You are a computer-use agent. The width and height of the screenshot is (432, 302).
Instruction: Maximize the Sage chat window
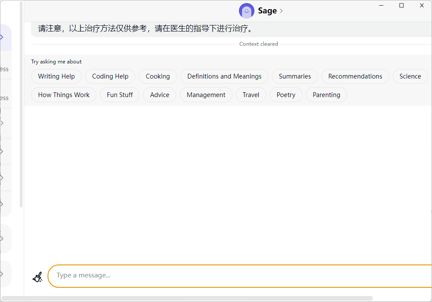(x=401, y=6)
